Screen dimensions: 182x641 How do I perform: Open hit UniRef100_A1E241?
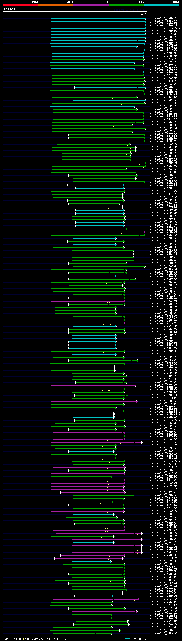click(163, 367)
